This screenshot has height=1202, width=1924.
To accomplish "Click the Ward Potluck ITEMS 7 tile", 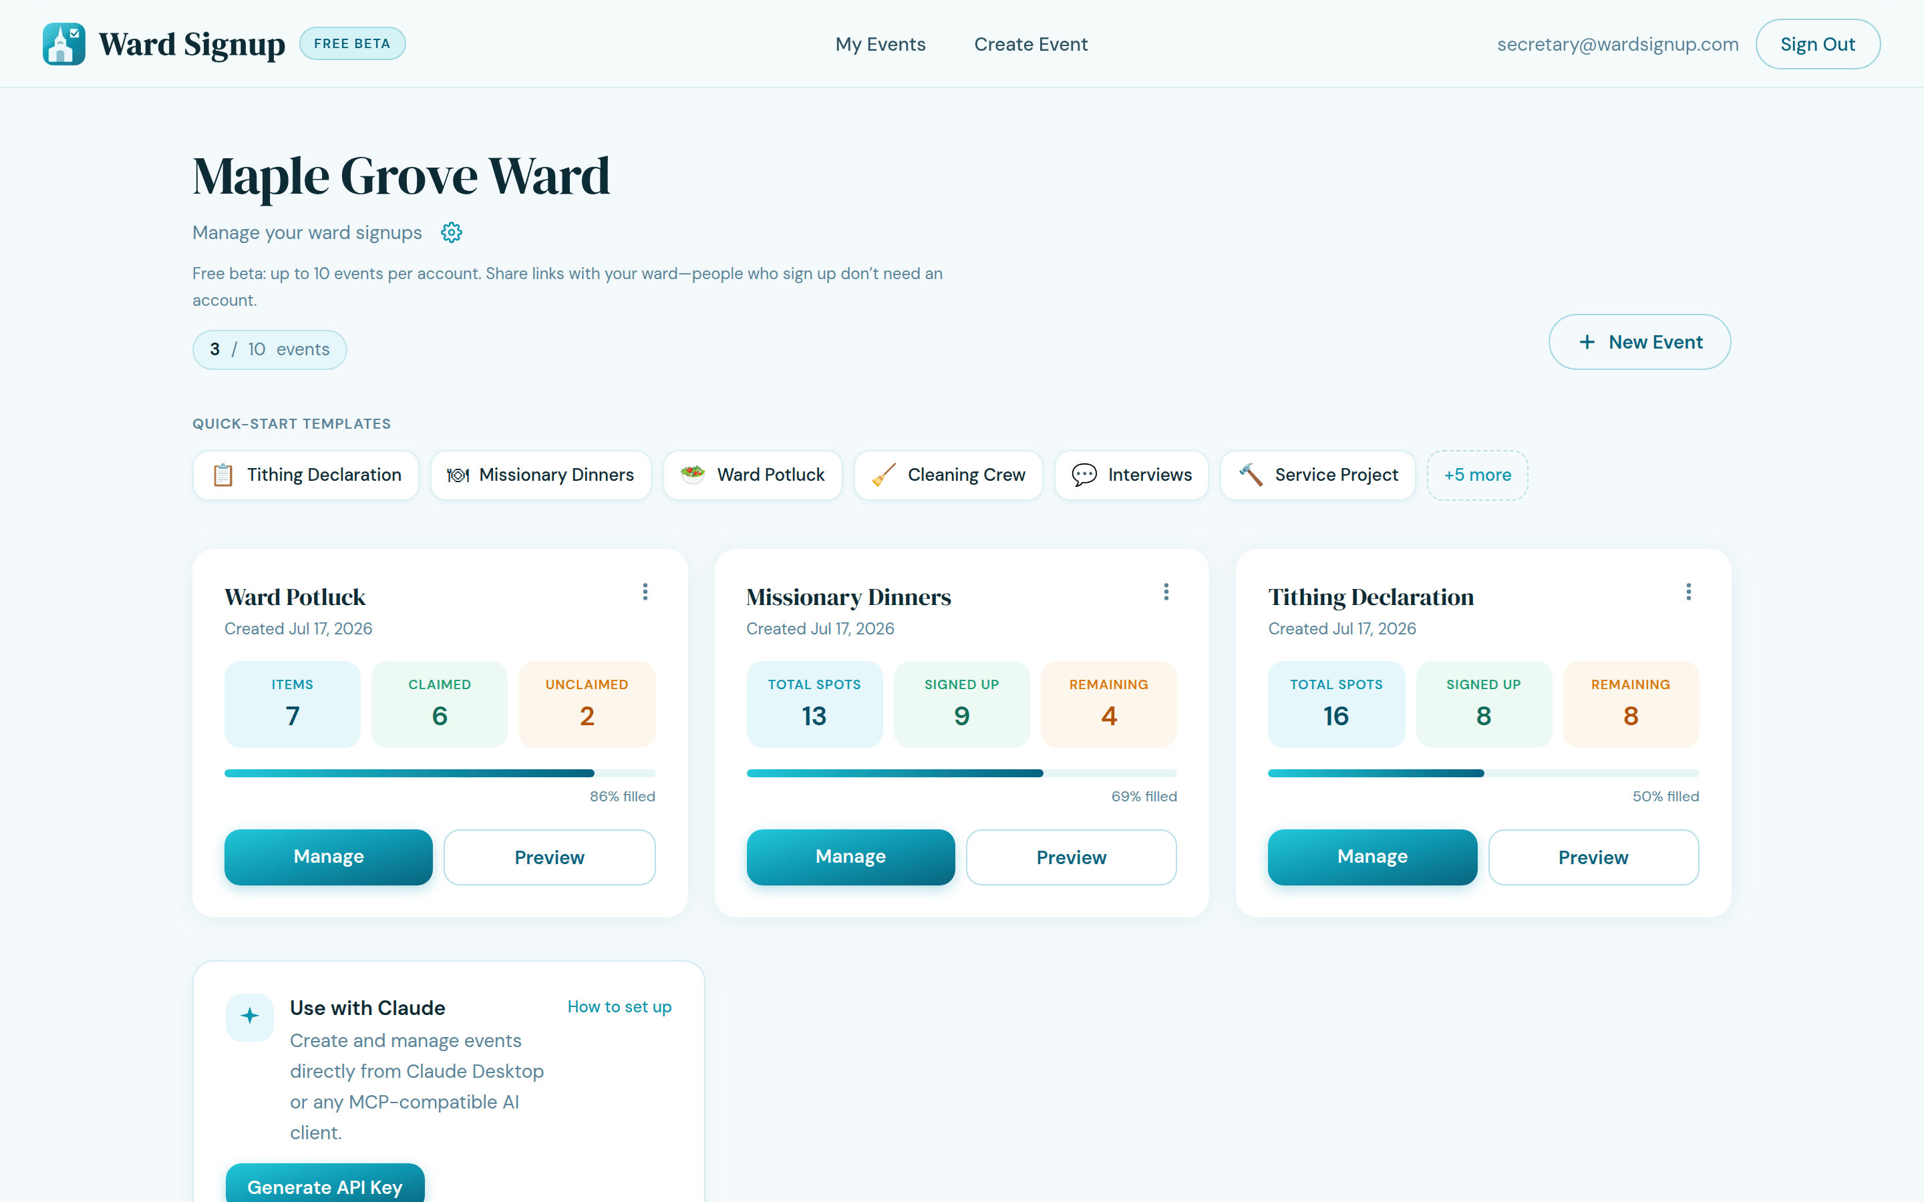I will point(293,705).
